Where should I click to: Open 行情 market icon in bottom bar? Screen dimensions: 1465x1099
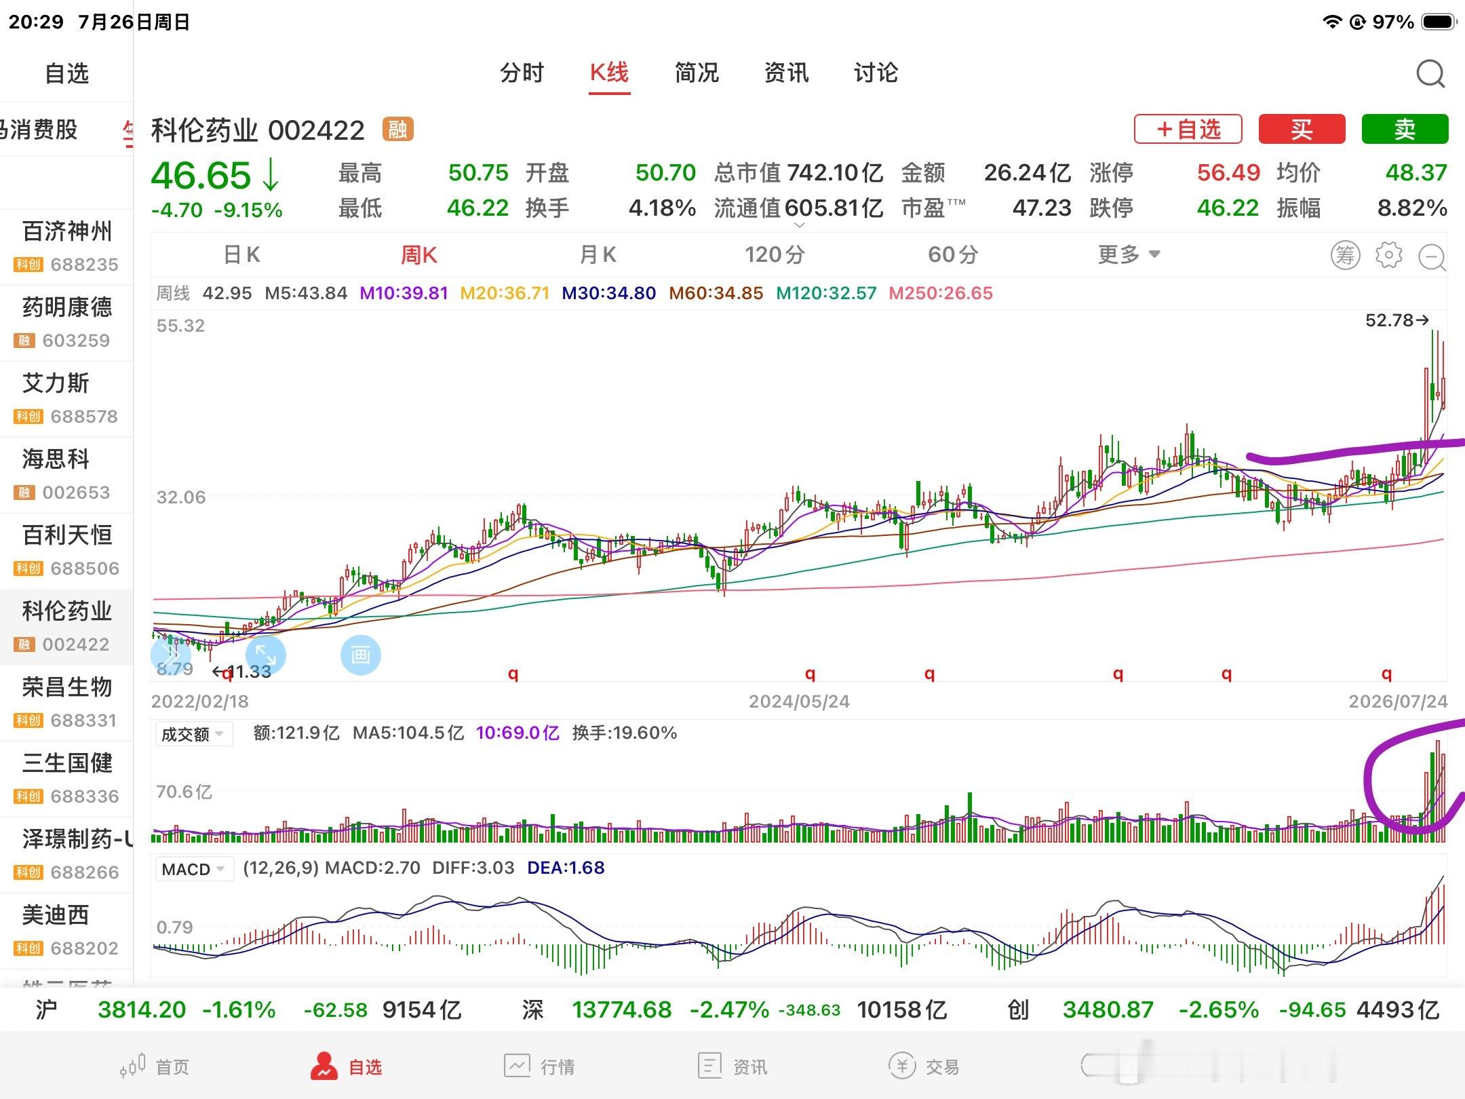point(517,1066)
